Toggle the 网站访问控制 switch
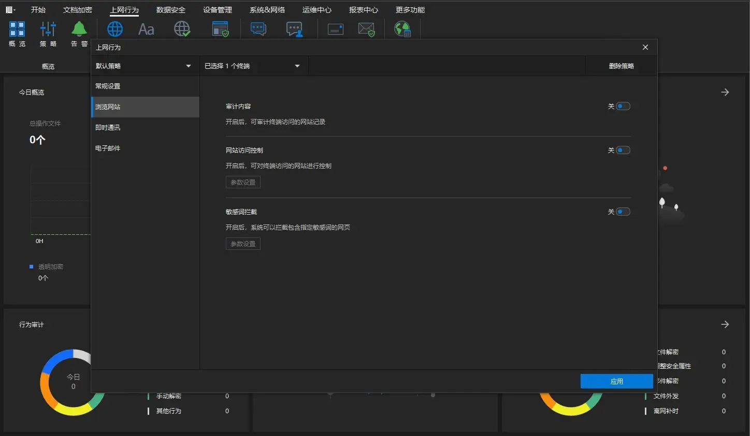Screen dimensions: 750x436 [623, 150]
